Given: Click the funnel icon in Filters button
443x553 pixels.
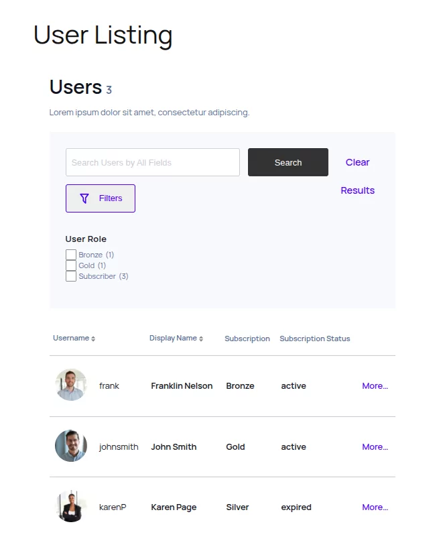Looking at the screenshot, I should pos(84,198).
